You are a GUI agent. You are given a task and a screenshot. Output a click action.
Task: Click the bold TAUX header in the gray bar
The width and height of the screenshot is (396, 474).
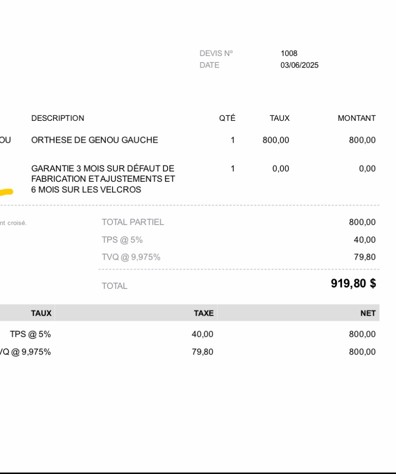pos(41,313)
